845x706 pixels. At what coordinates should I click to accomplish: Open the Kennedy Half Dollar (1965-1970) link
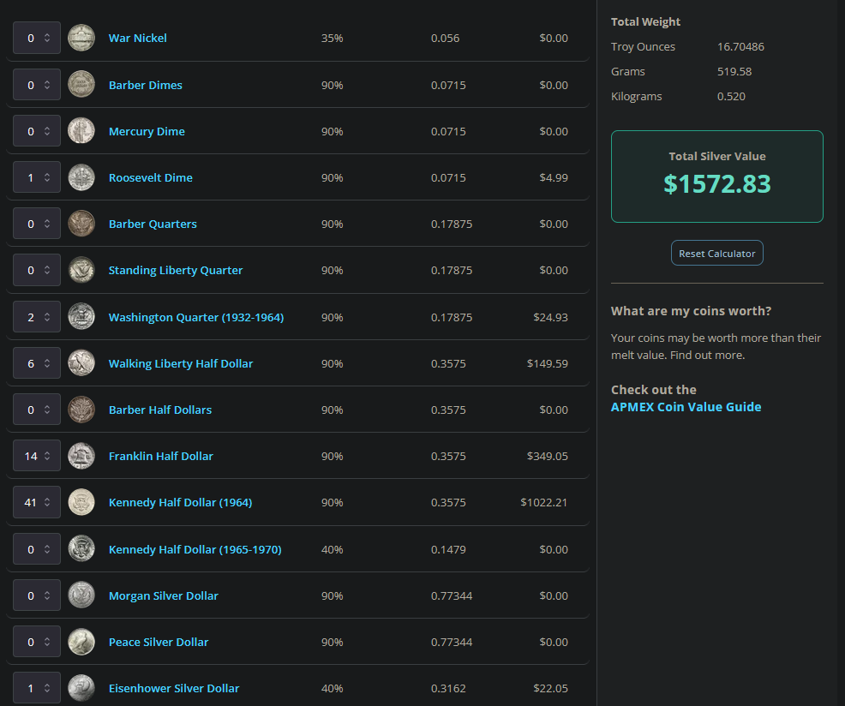click(x=195, y=549)
